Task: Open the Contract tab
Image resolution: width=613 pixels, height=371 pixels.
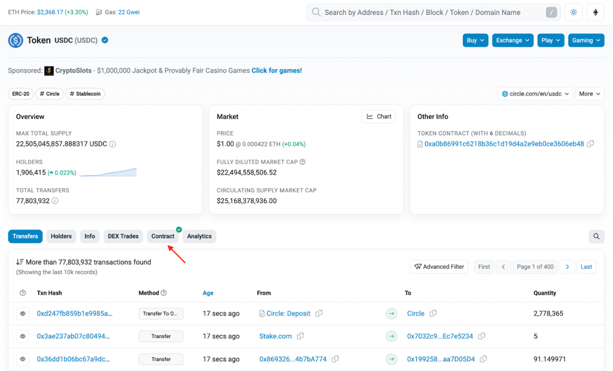Action: pos(163,237)
